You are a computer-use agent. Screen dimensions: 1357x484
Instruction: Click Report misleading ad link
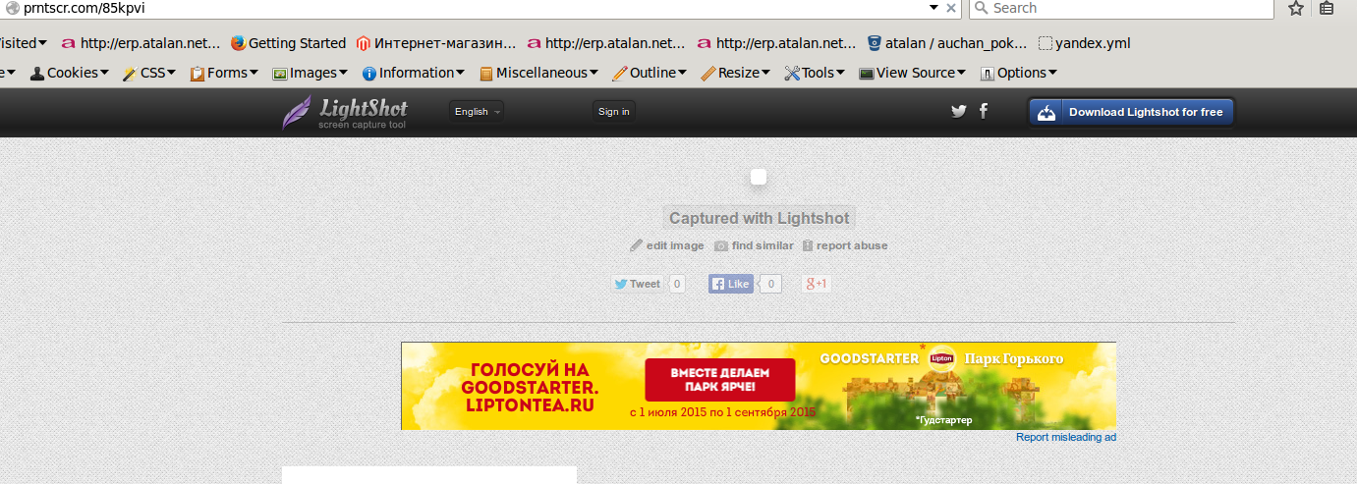1066,437
